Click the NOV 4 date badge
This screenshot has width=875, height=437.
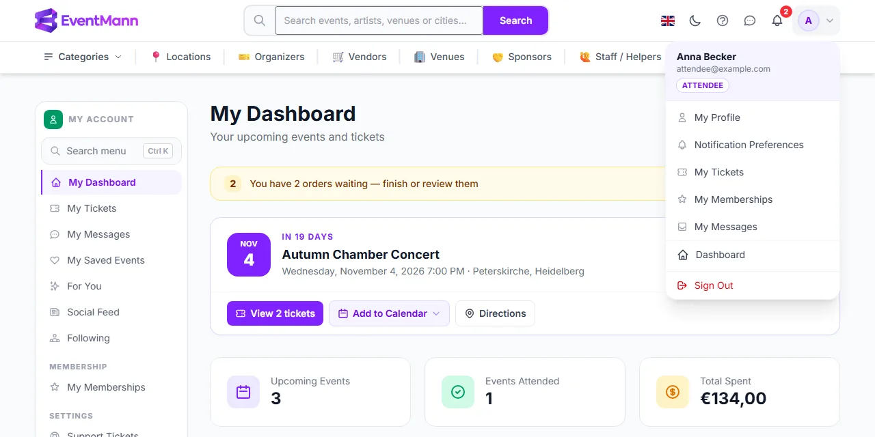tap(249, 255)
